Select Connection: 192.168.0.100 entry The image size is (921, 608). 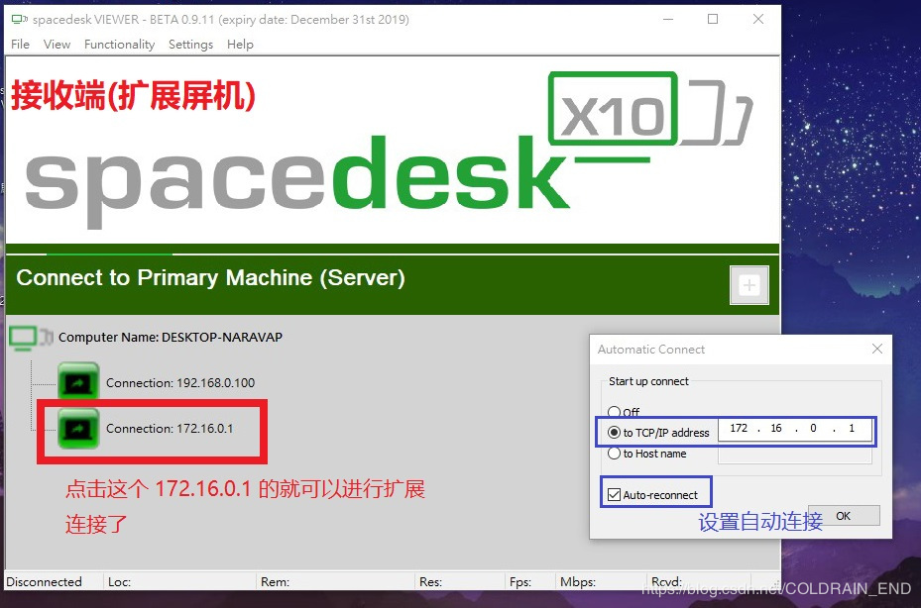[x=179, y=382]
